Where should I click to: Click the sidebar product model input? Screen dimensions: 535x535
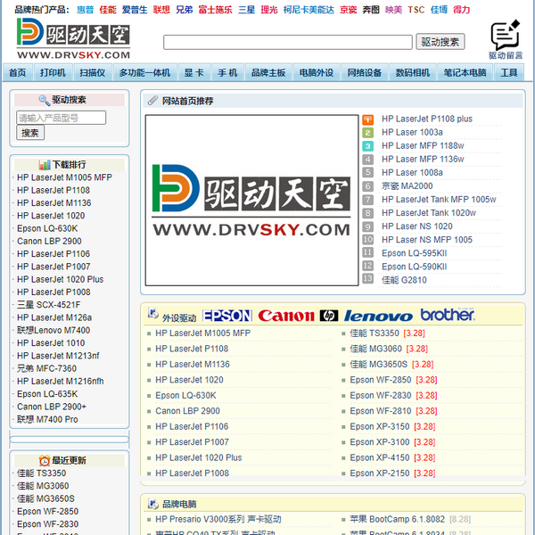coord(61,118)
